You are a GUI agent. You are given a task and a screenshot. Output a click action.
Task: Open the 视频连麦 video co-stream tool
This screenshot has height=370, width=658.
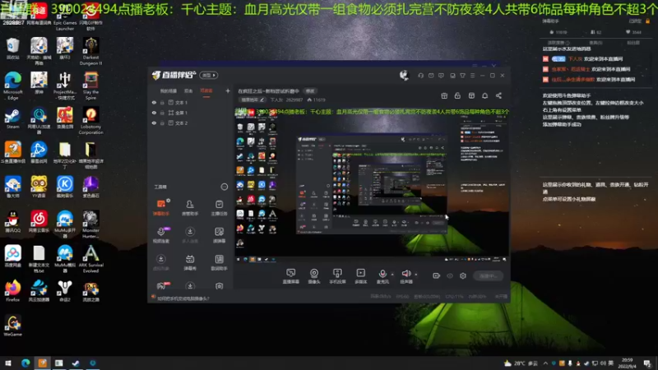(x=161, y=235)
